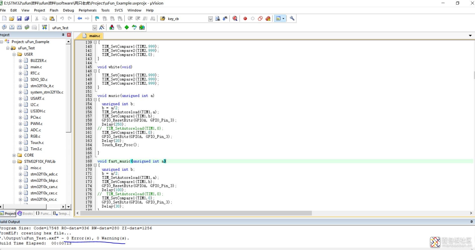The width and height of the screenshot is (475, 250).
Task: Kill all breakpoints icon
Action: click(268, 18)
